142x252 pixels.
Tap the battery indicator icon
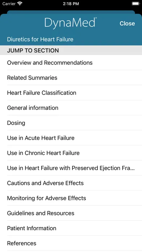click(x=135, y=4)
